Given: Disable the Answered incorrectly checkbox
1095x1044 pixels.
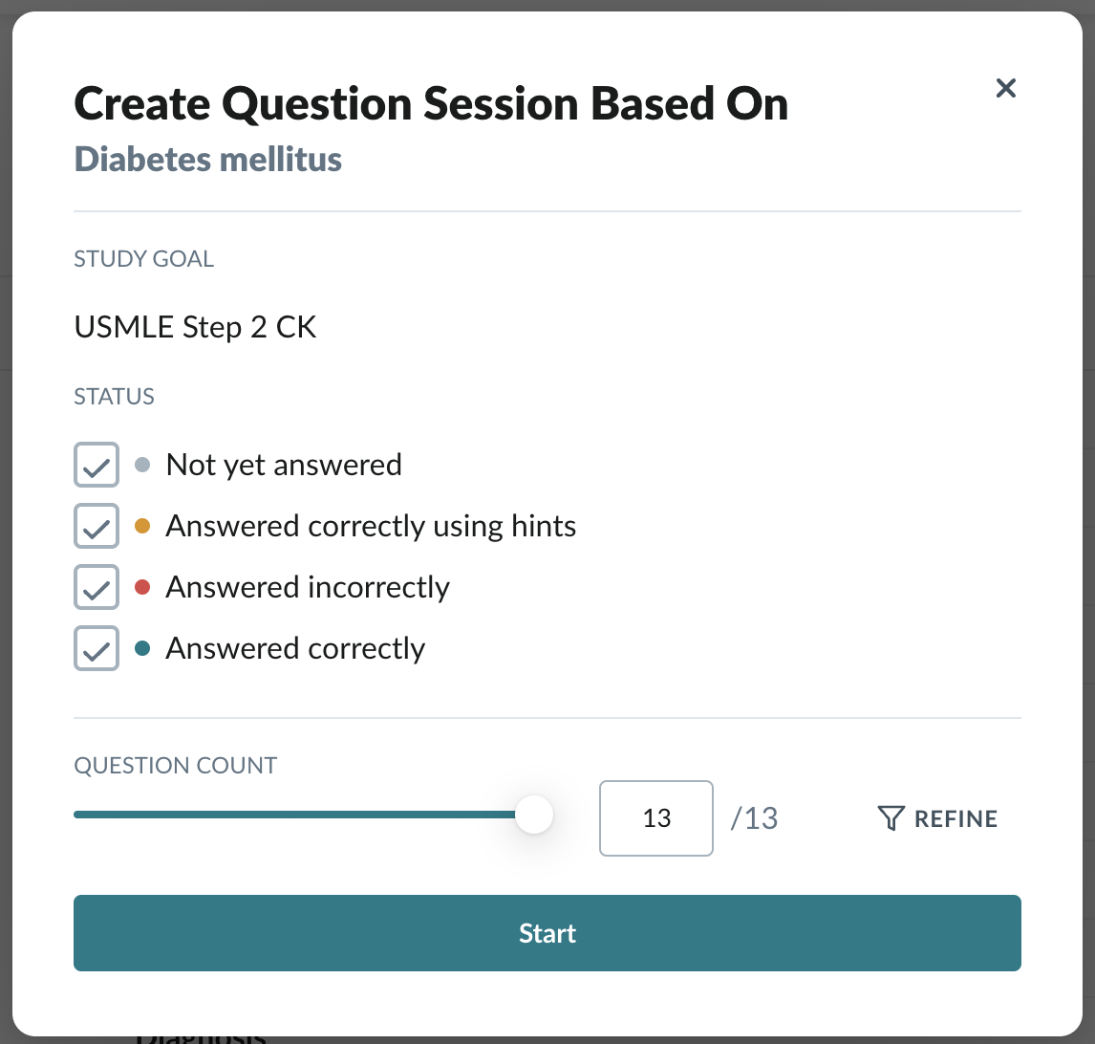Looking at the screenshot, I should (x=97, y=587).
